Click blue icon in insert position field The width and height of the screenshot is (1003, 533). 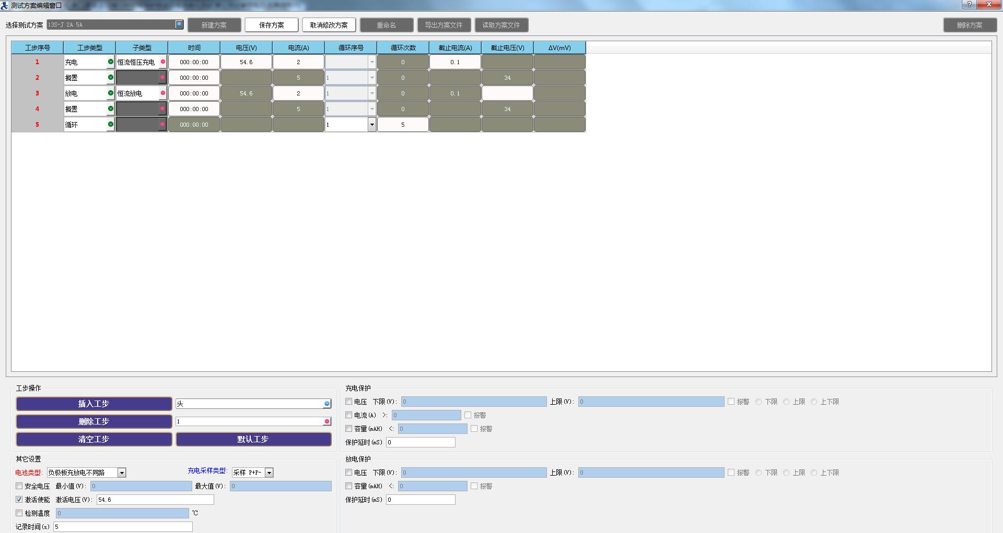coord(326,404)
